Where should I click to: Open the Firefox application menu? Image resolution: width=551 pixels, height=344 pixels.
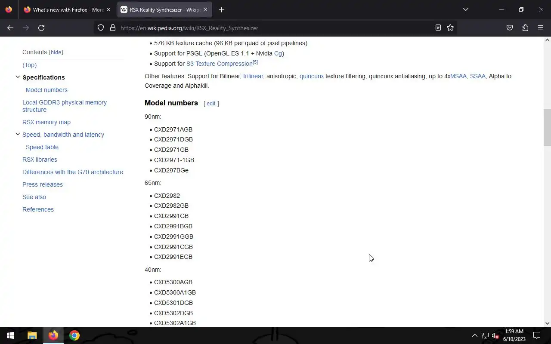coord(541,28)
